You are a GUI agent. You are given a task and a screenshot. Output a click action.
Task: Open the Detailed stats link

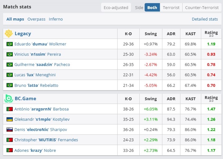pyautogui.click(x=205, y=19)
